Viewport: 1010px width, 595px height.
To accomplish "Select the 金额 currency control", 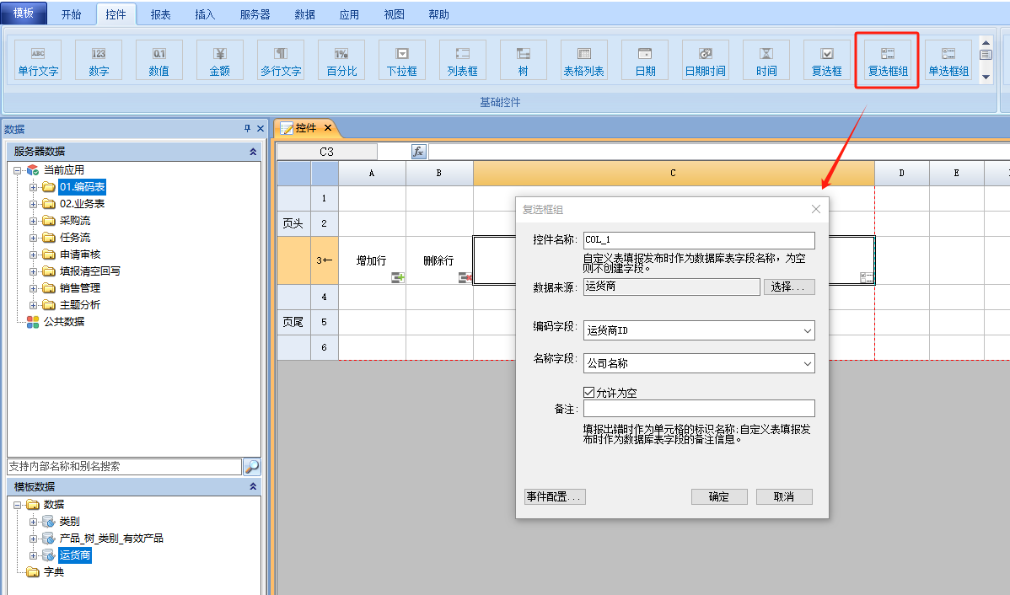I will [219, 61].
